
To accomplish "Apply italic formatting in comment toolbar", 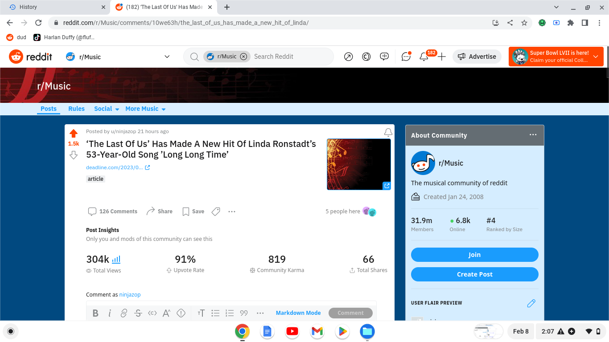I will tap(110, 313).
